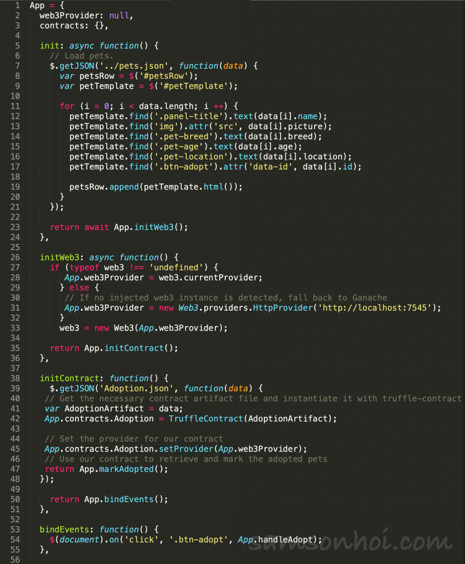465x564 pixels.
Task: Click the 'Adoption.json' string
Action: coord(137,388)
